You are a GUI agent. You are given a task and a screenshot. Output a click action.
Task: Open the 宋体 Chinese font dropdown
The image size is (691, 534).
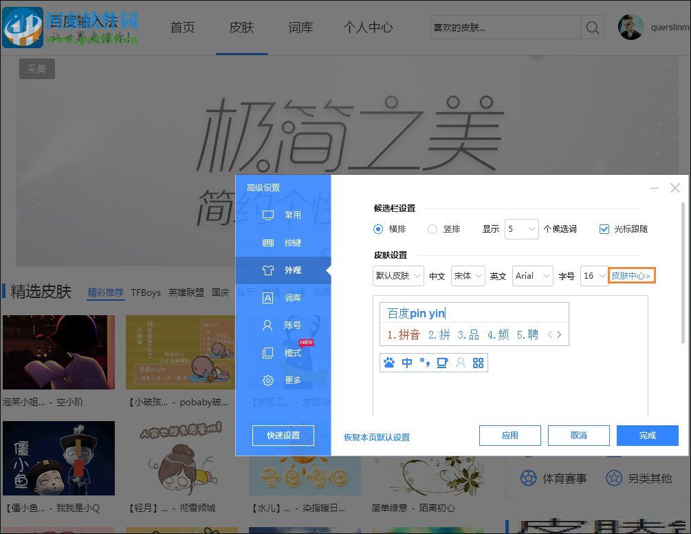click(x=468, y=275)
